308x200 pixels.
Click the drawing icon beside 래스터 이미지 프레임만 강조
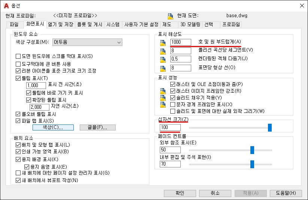(x=163, y=91)
